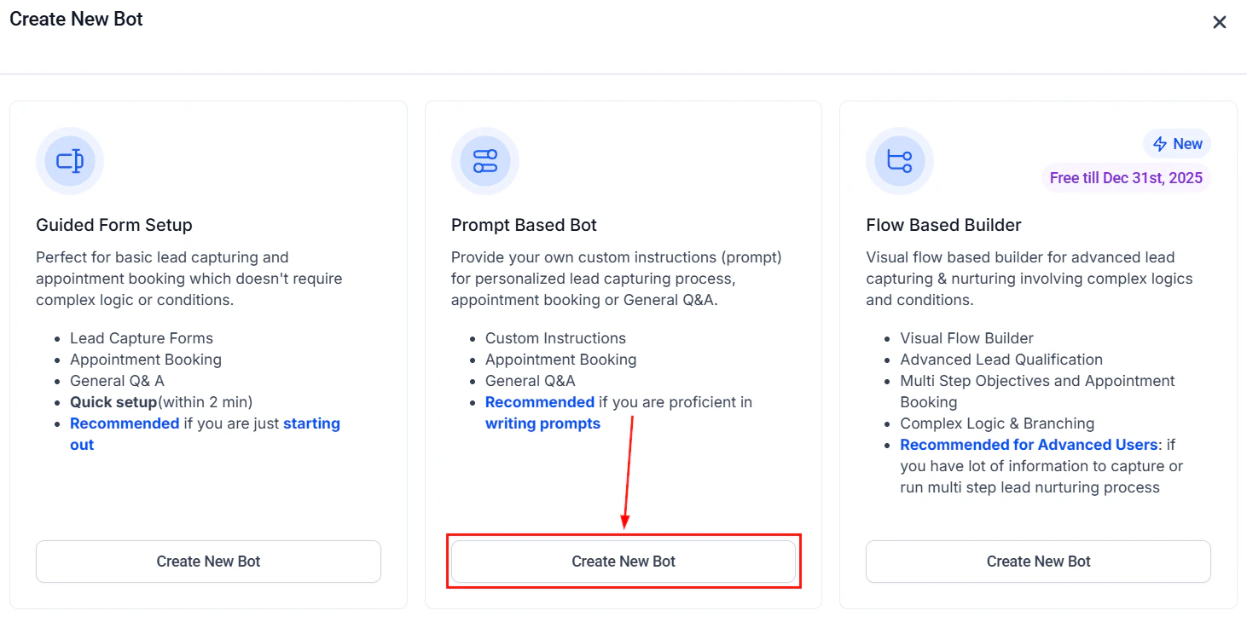Image resolution: width=1247 pixels, height=622 pixels.
Task: Click the highlighted Prompt Based Bot create button
Action: pos(623,561)
